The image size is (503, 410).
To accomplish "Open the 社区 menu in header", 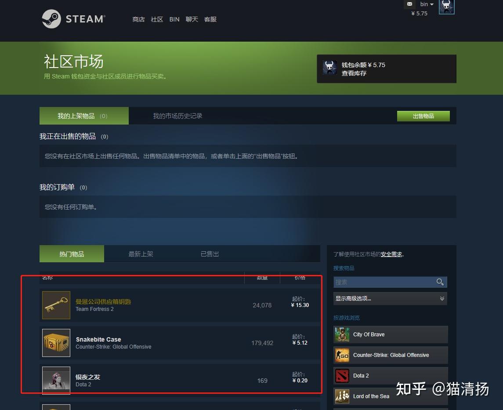I will click(x=157, y=19).
